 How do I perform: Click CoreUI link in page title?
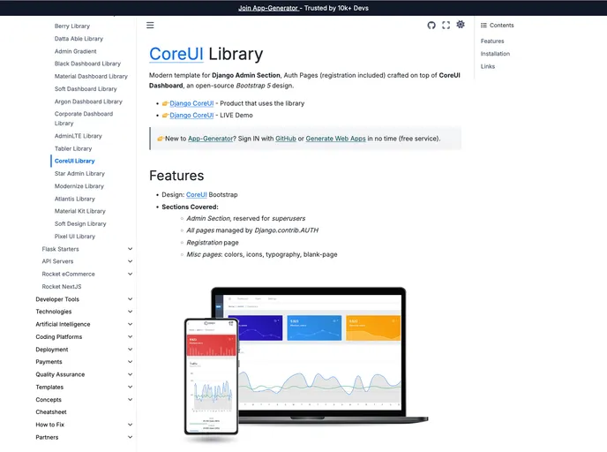[176, 54]
